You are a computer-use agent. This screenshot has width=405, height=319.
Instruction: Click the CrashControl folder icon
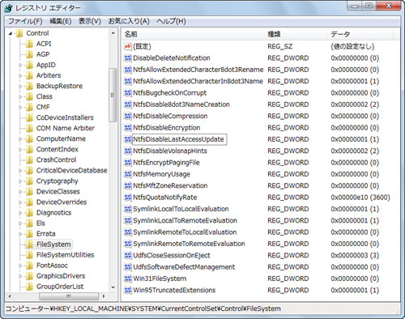[29, 159]
